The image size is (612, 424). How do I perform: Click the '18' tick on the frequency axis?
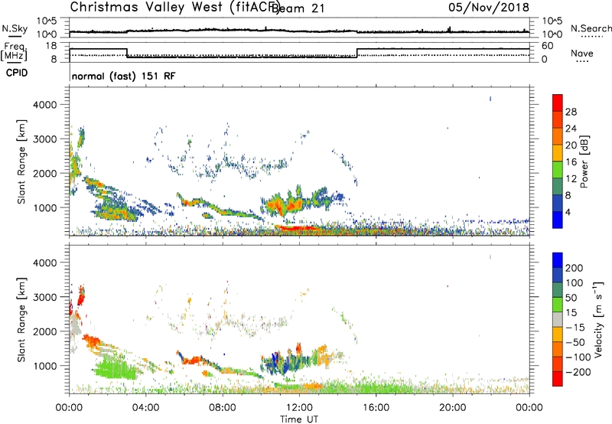[51, 46]
